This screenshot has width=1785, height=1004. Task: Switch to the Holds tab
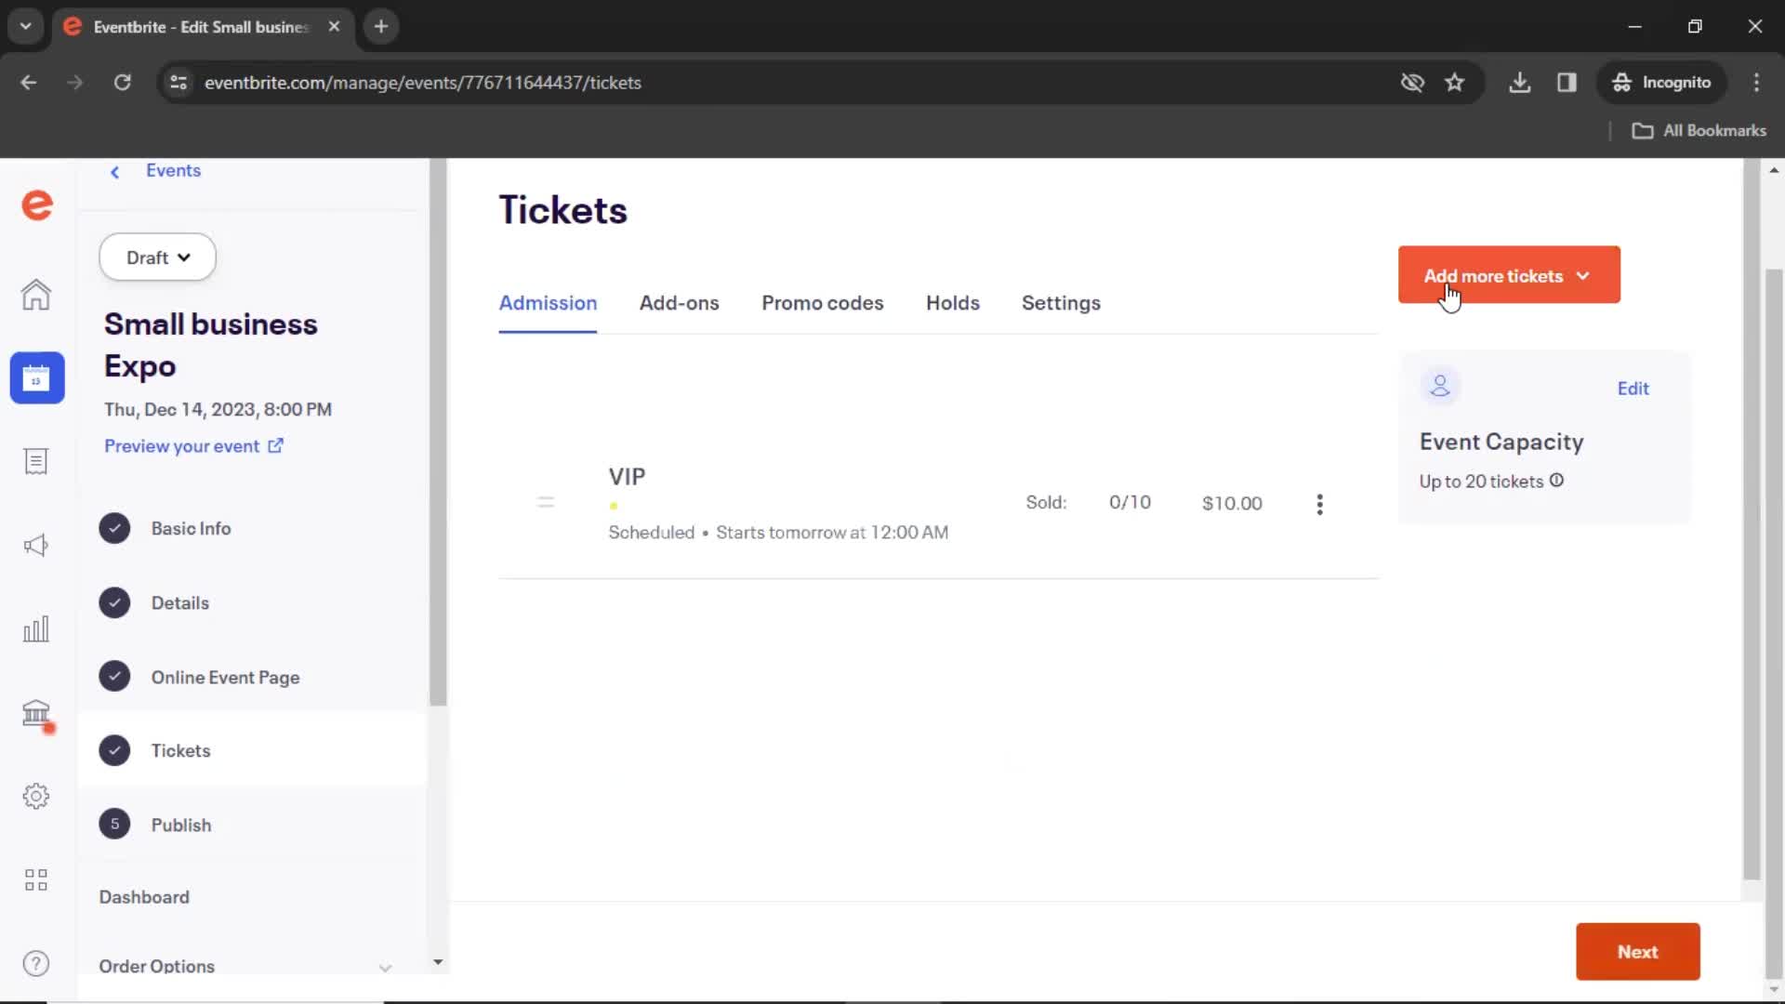click(x=952, y=303)
